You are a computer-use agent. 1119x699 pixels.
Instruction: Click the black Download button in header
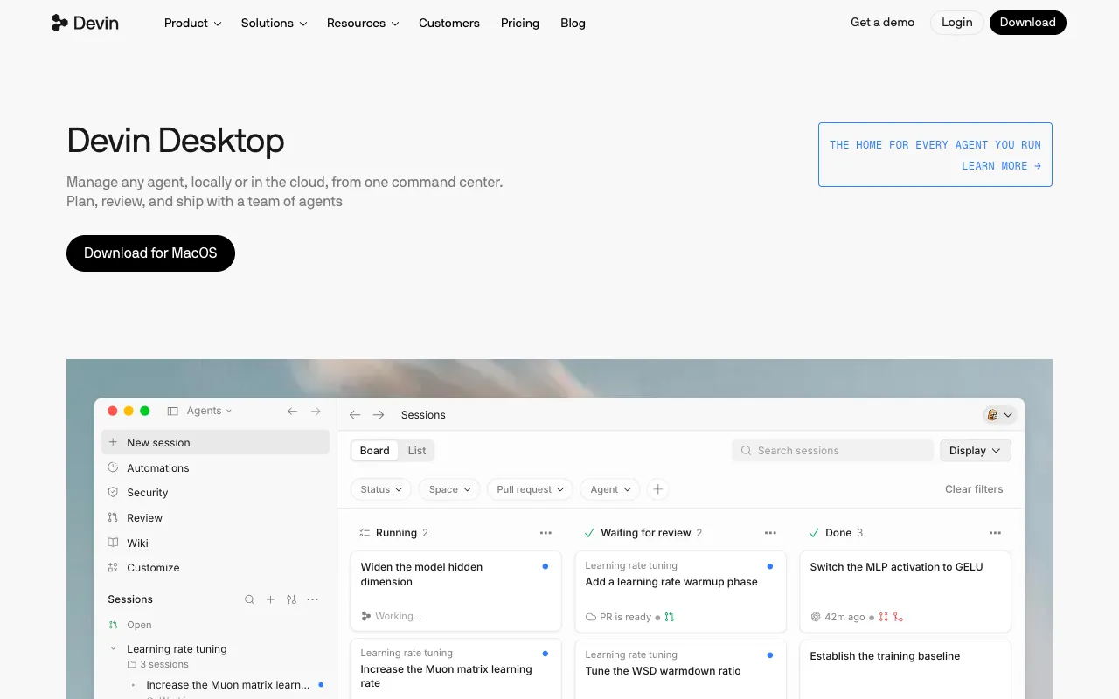[1027, 23]
